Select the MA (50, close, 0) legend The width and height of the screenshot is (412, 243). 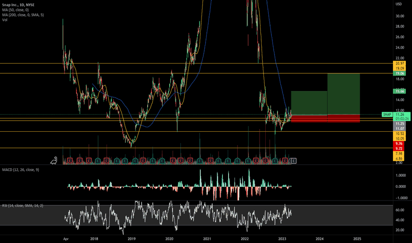click(x=15, y=10)
